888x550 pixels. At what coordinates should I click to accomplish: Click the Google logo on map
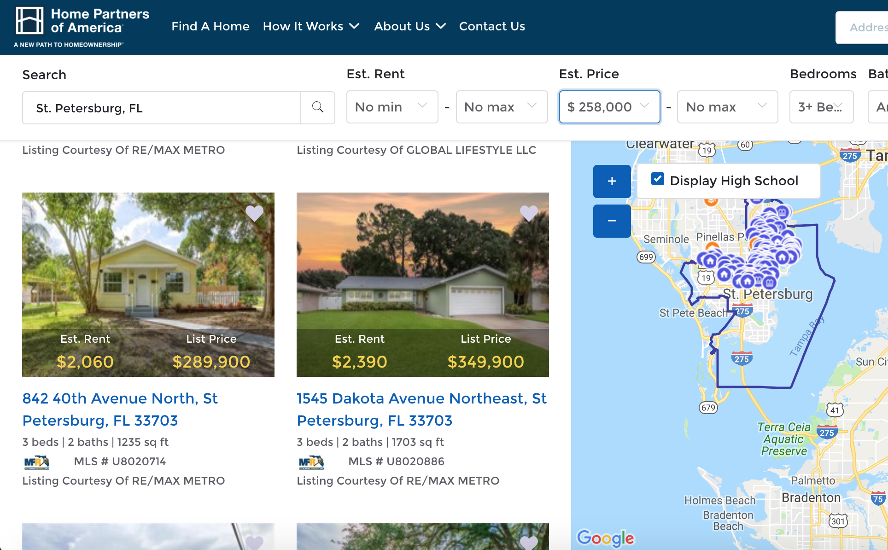point(605,537)
